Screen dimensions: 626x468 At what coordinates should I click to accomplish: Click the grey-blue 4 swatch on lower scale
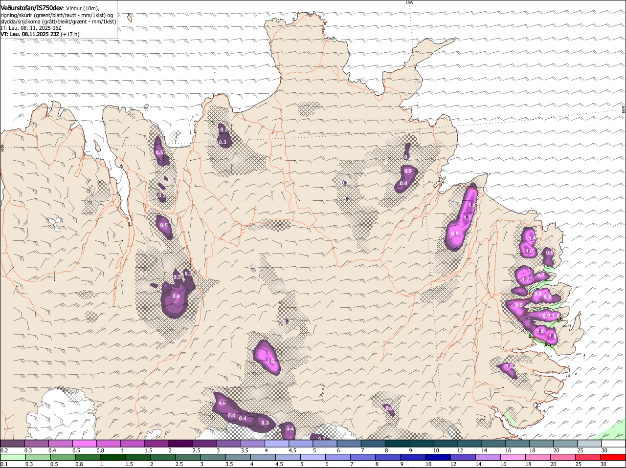click(263, 457)
